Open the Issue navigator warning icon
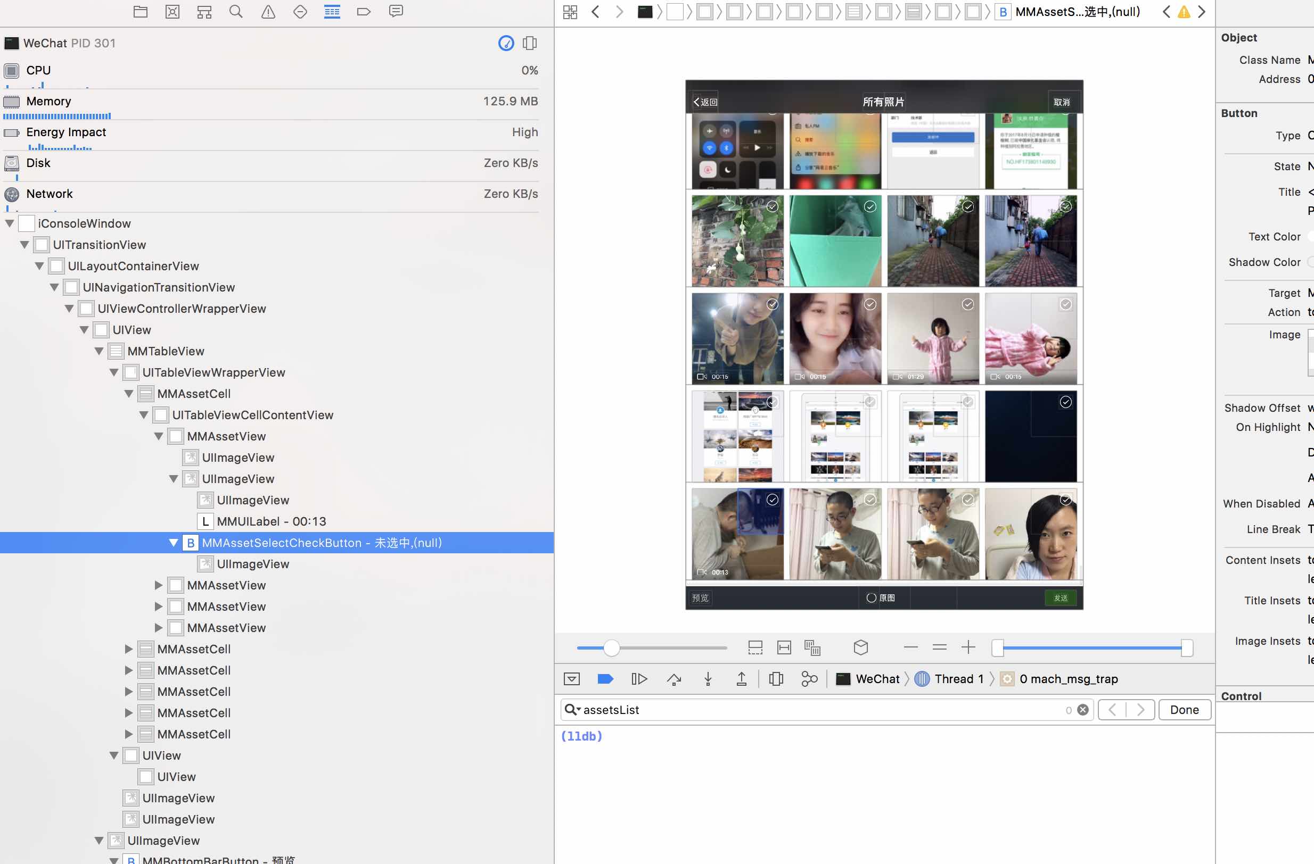The image size is (1314, 864). coord(268,12)
